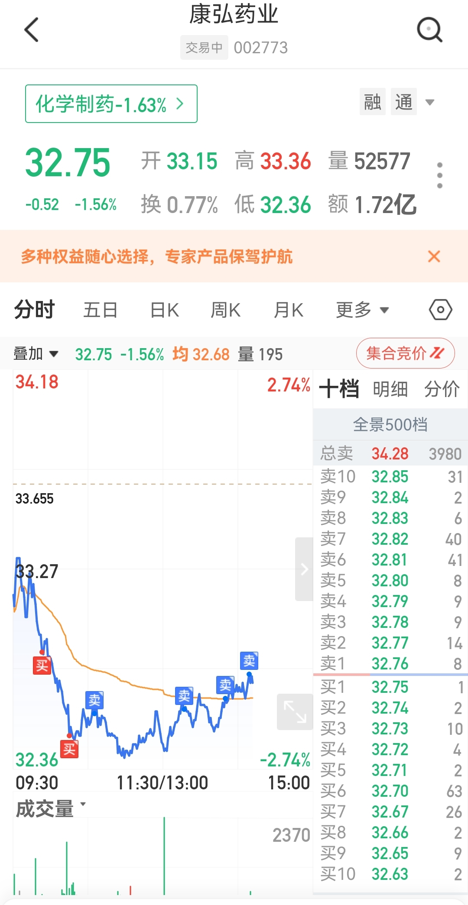This screenshot has width=468, height=905.
Task: Open the three-dot more quote details menu
Action: pos(440,175)
